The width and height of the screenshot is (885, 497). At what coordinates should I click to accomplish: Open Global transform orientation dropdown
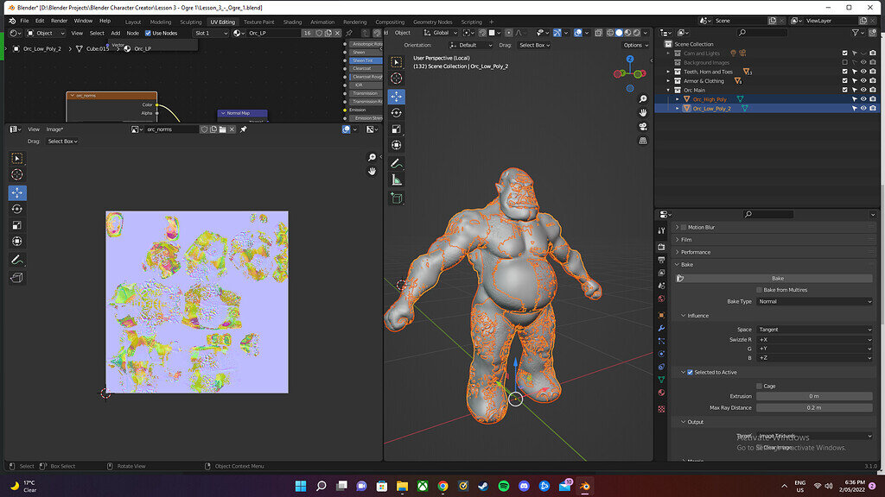[441, 33]
